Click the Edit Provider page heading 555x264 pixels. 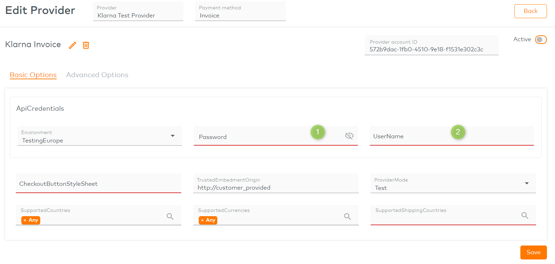(40, 10)
